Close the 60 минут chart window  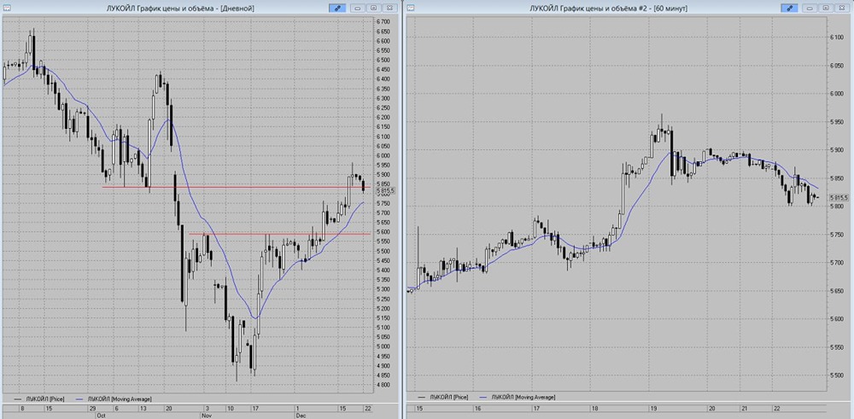[841, 8]
